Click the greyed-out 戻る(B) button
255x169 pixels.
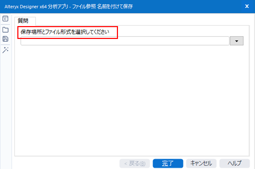click(135, 163)
